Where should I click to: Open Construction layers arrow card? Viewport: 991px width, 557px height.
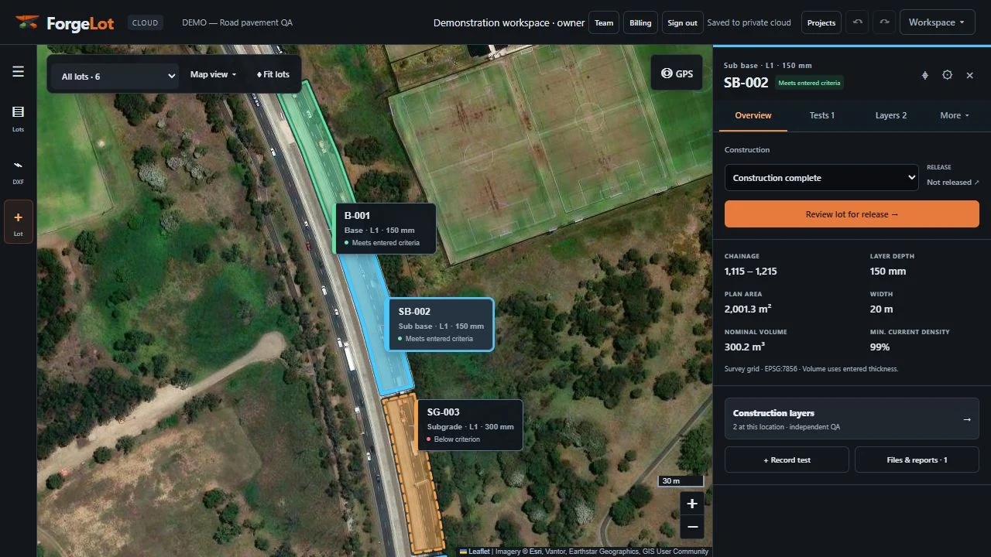point(852,419)
